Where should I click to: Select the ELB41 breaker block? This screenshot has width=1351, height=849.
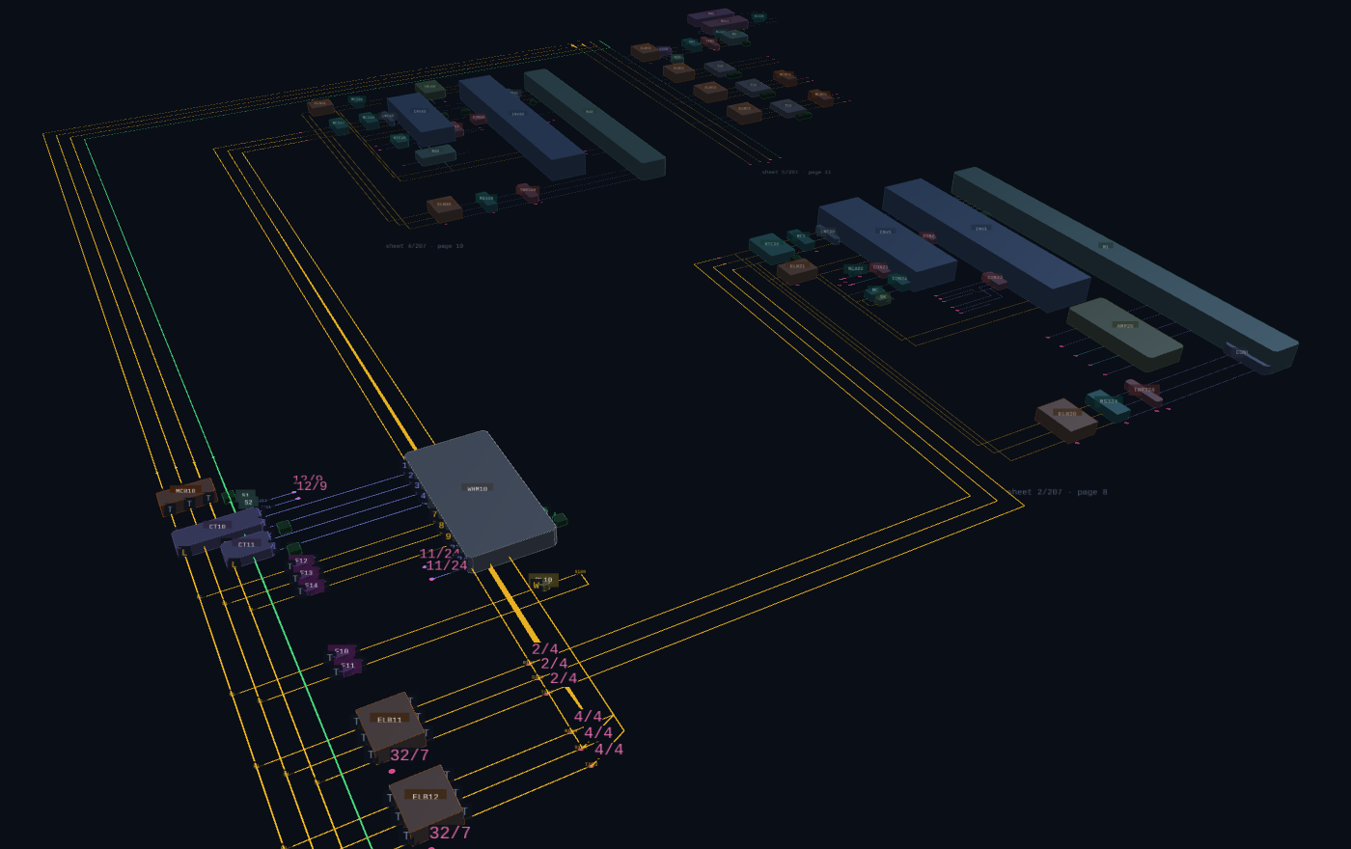319,107
